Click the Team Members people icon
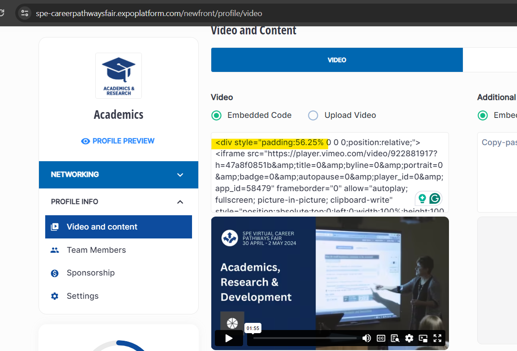Viewport: 517px width, 351px height. (x=55, y=251)
